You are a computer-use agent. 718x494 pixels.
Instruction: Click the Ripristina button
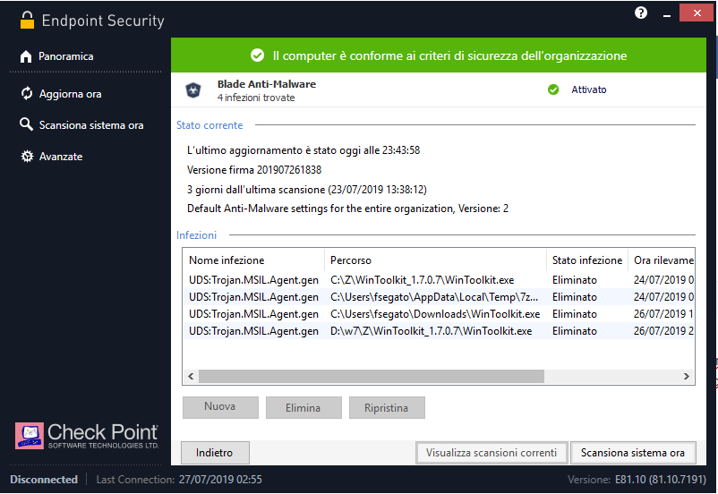(387, 407)
